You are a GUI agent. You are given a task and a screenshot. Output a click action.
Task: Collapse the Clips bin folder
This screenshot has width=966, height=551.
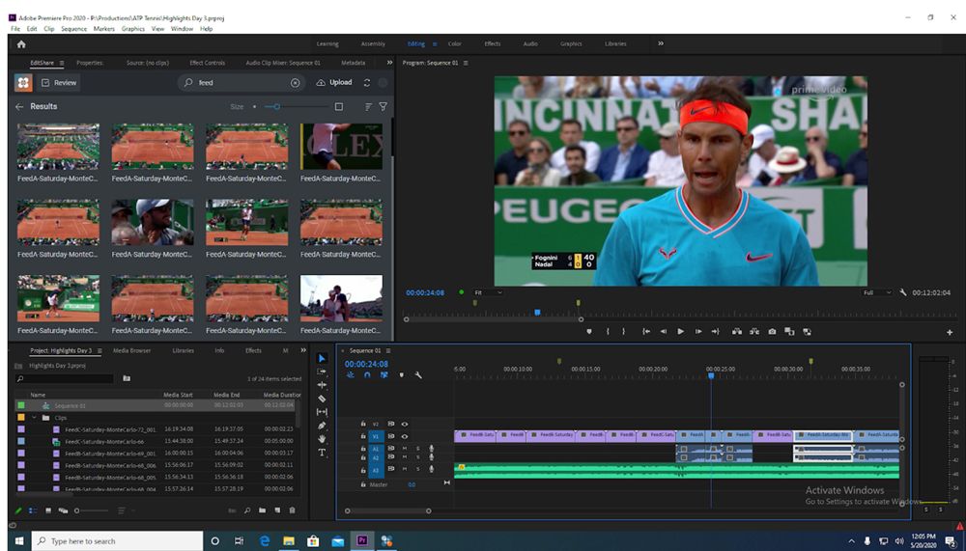[35, 418]
